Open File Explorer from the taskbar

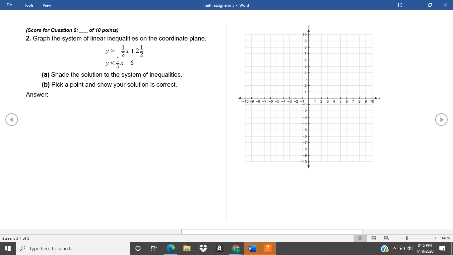point(187,248)
